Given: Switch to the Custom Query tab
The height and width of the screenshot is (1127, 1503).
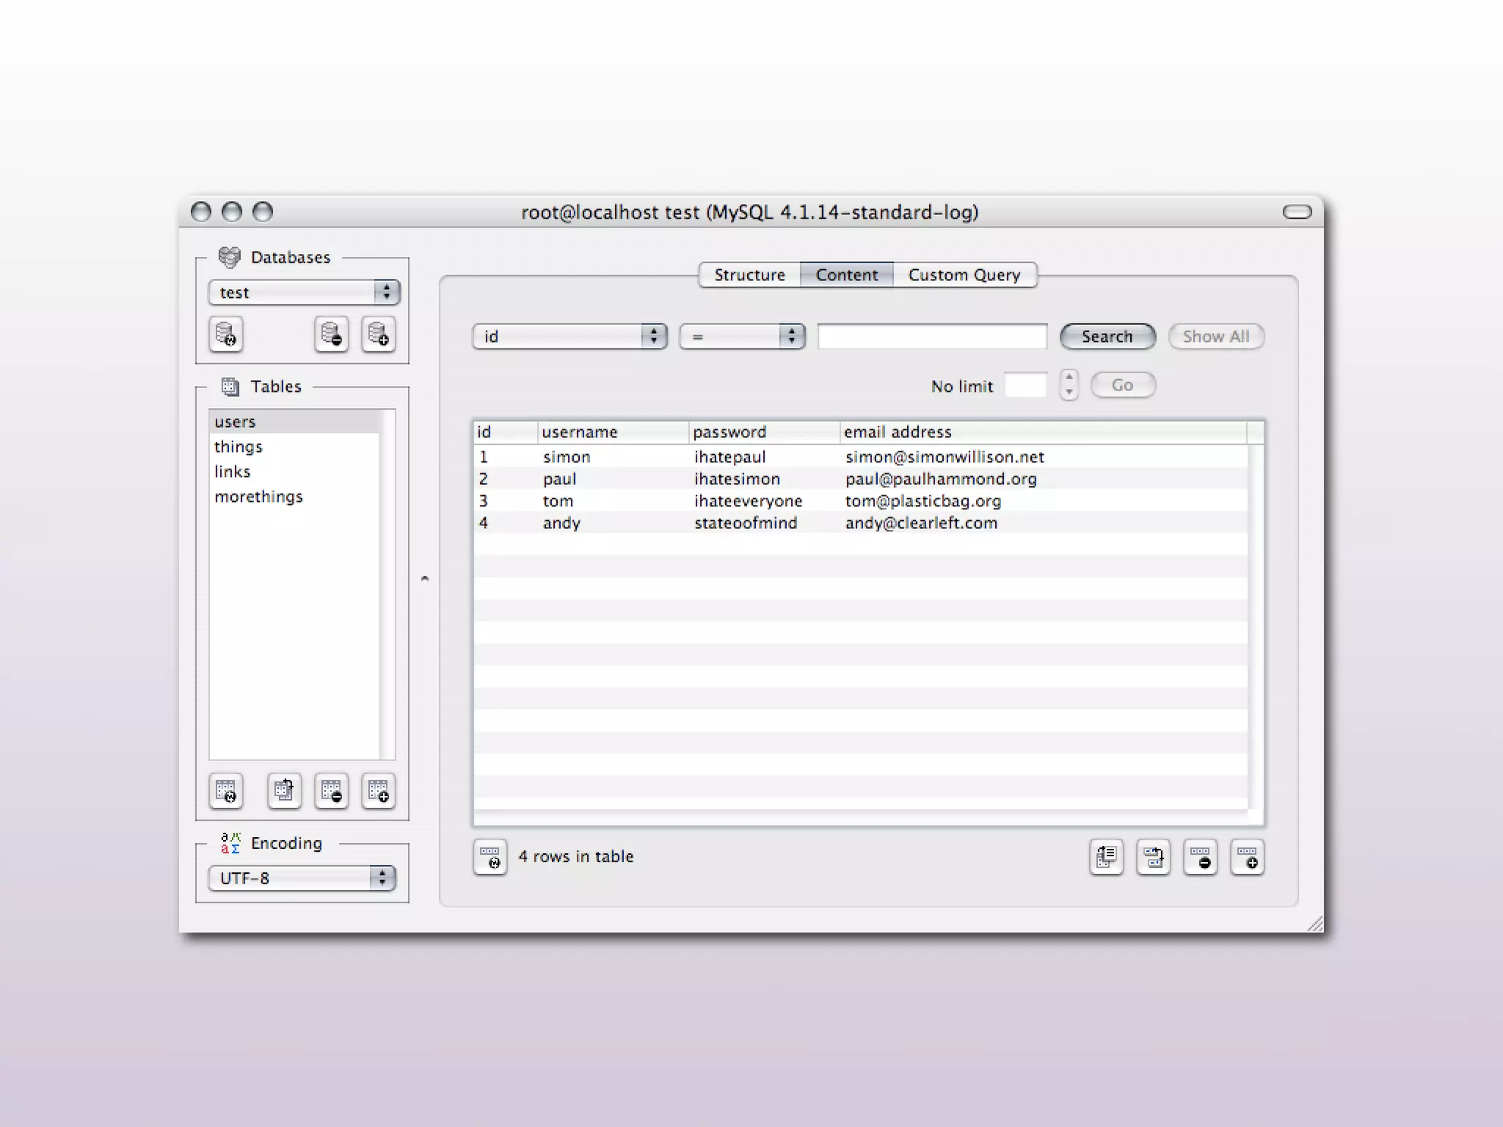Looking at the screenshot, I should pos(964,275).
